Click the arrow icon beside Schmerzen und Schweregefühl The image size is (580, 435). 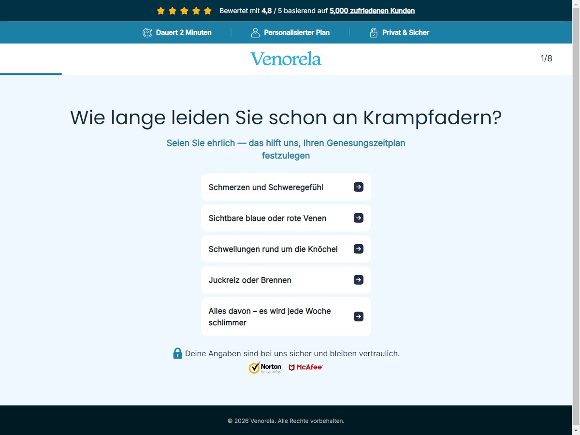359,187
